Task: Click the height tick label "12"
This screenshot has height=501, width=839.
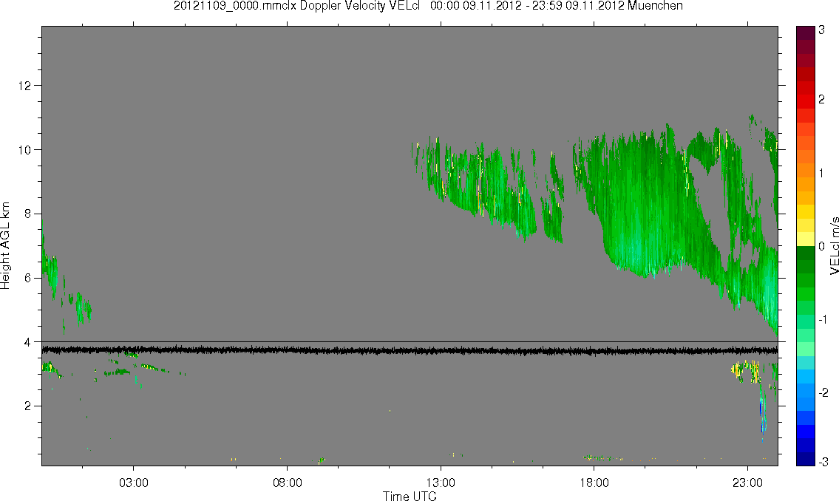Action: (x=24, y=86)
